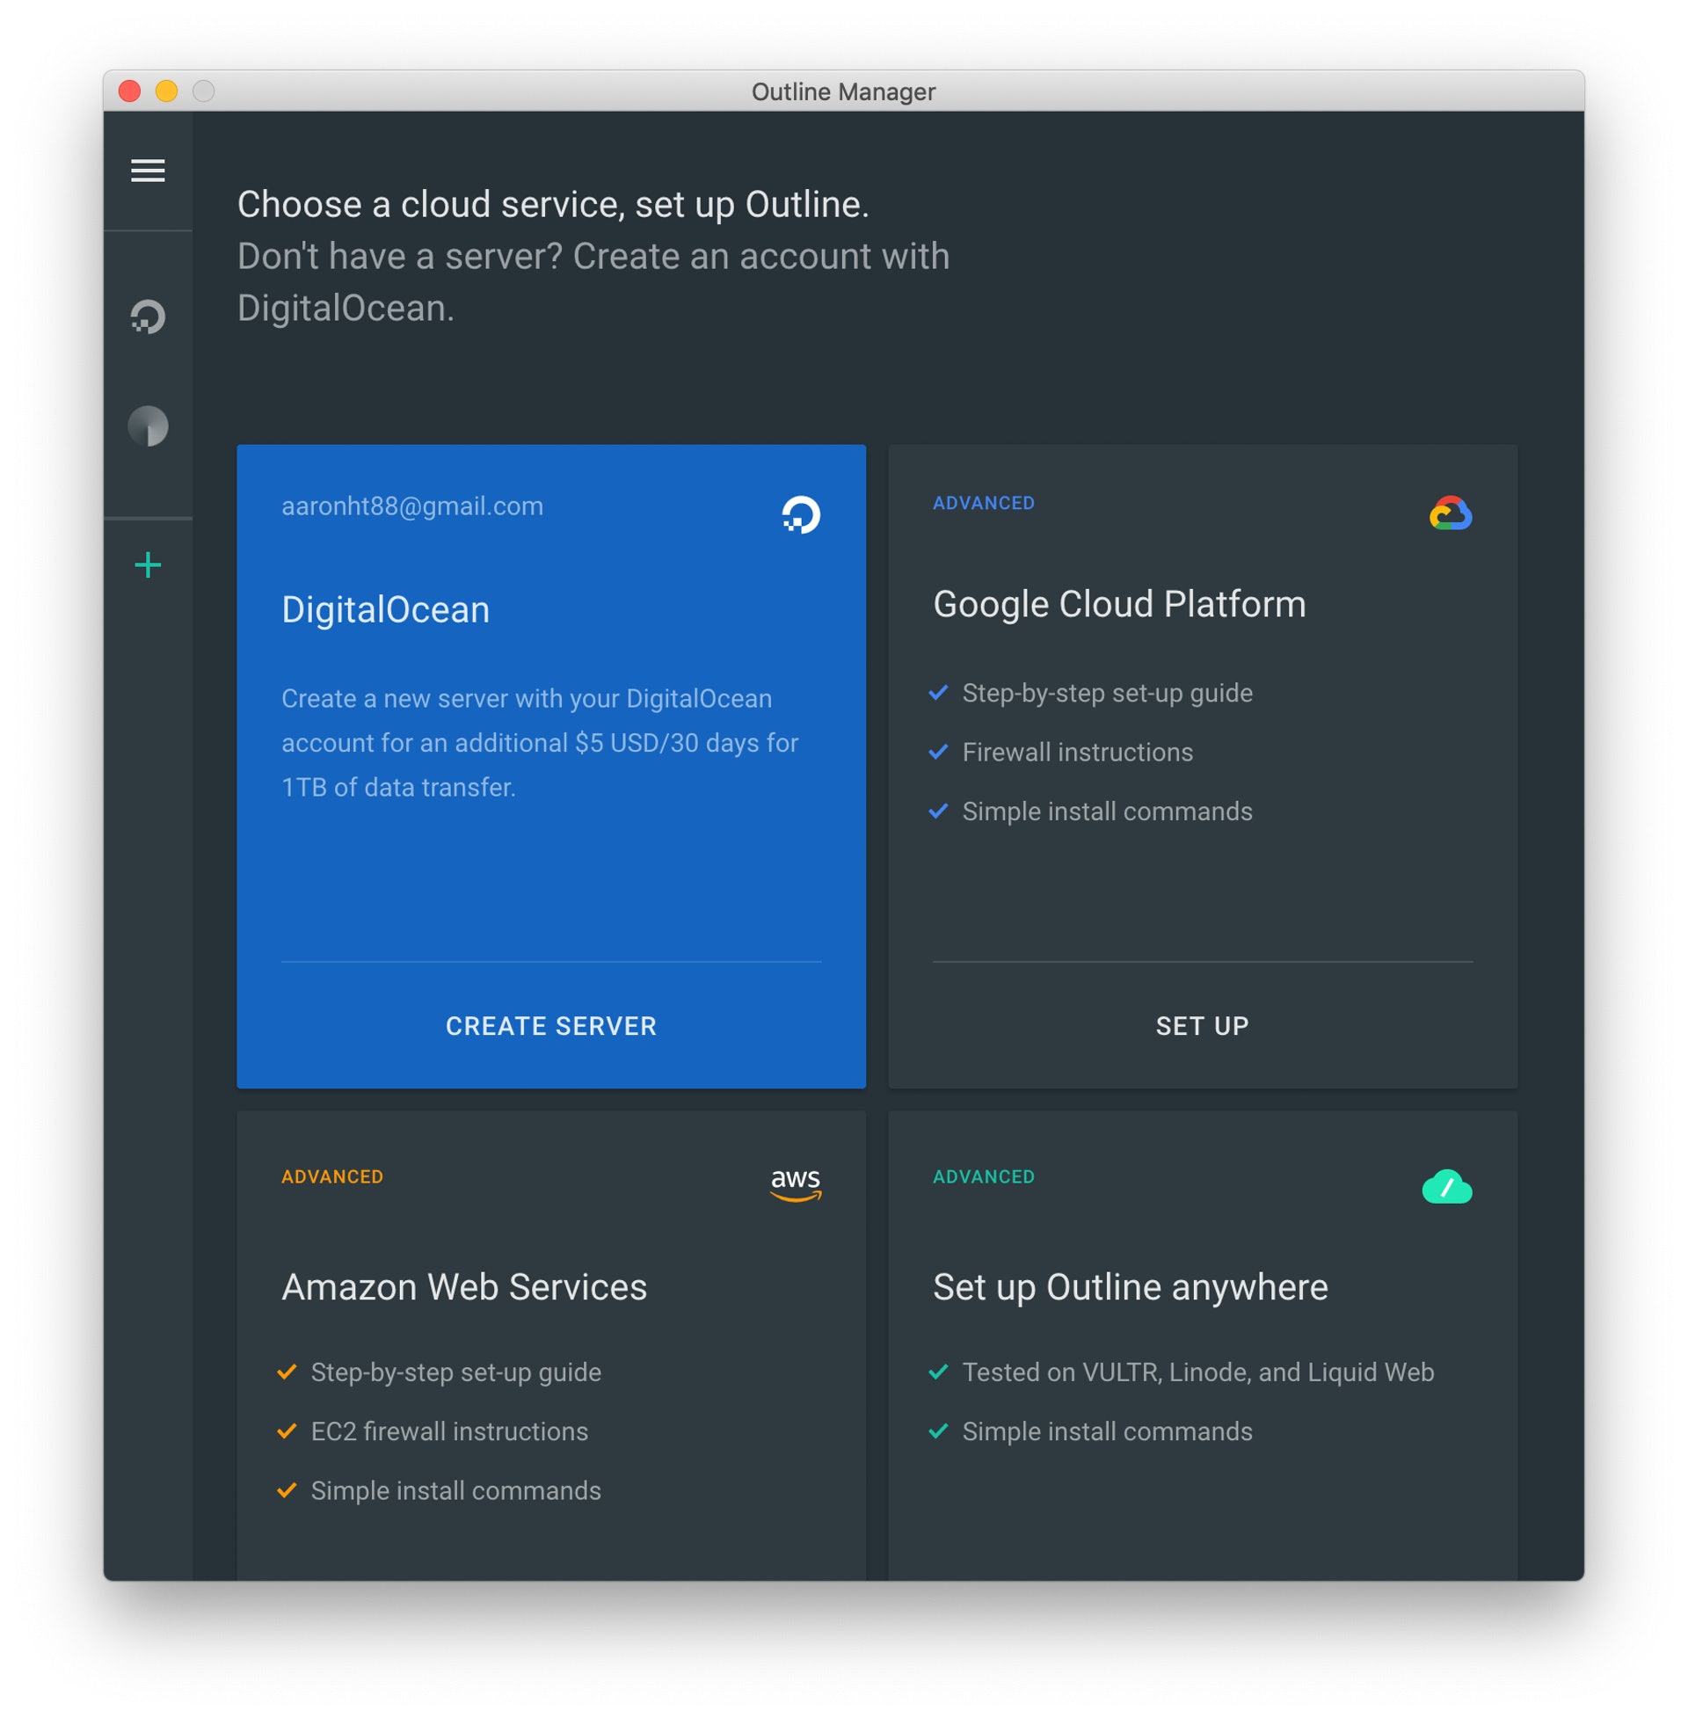Open the hamburger menu in the sidebar

(x=148, y=171)
